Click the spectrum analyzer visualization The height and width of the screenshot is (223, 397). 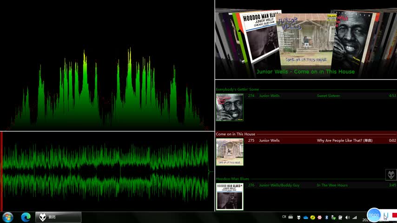[107, 66]
